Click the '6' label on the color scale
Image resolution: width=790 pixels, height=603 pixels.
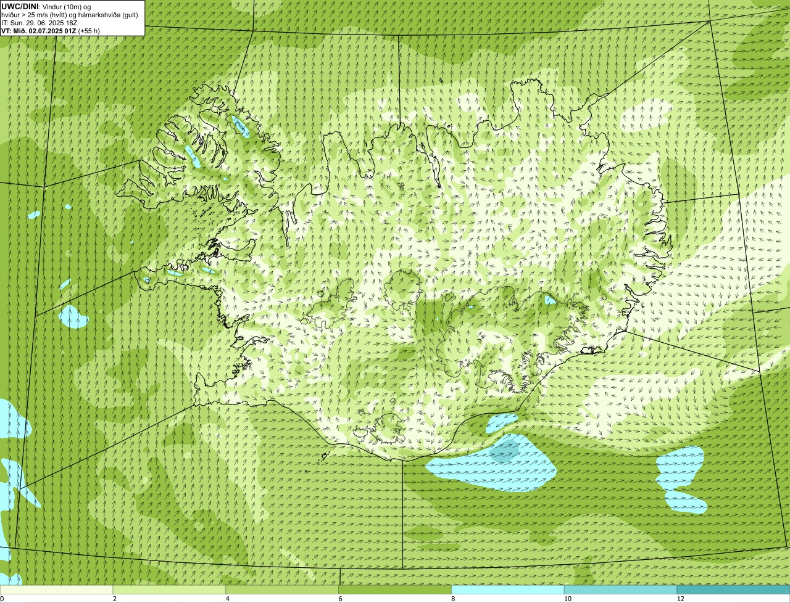click(x=340, y=599)
